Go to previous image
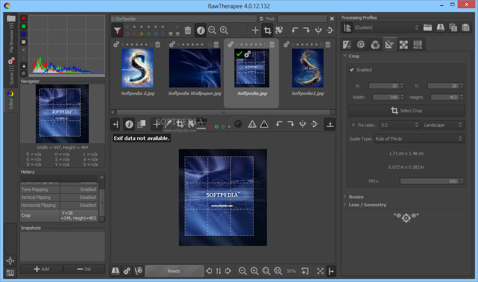 tap(209, 271)
